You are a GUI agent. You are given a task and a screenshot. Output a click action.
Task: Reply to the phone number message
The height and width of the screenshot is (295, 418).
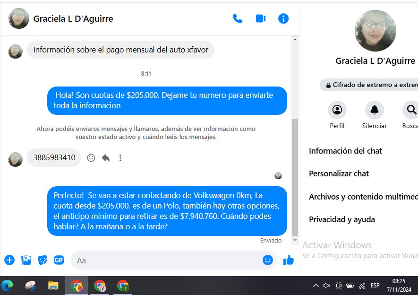pyautogui.click(x=106, y=158)
